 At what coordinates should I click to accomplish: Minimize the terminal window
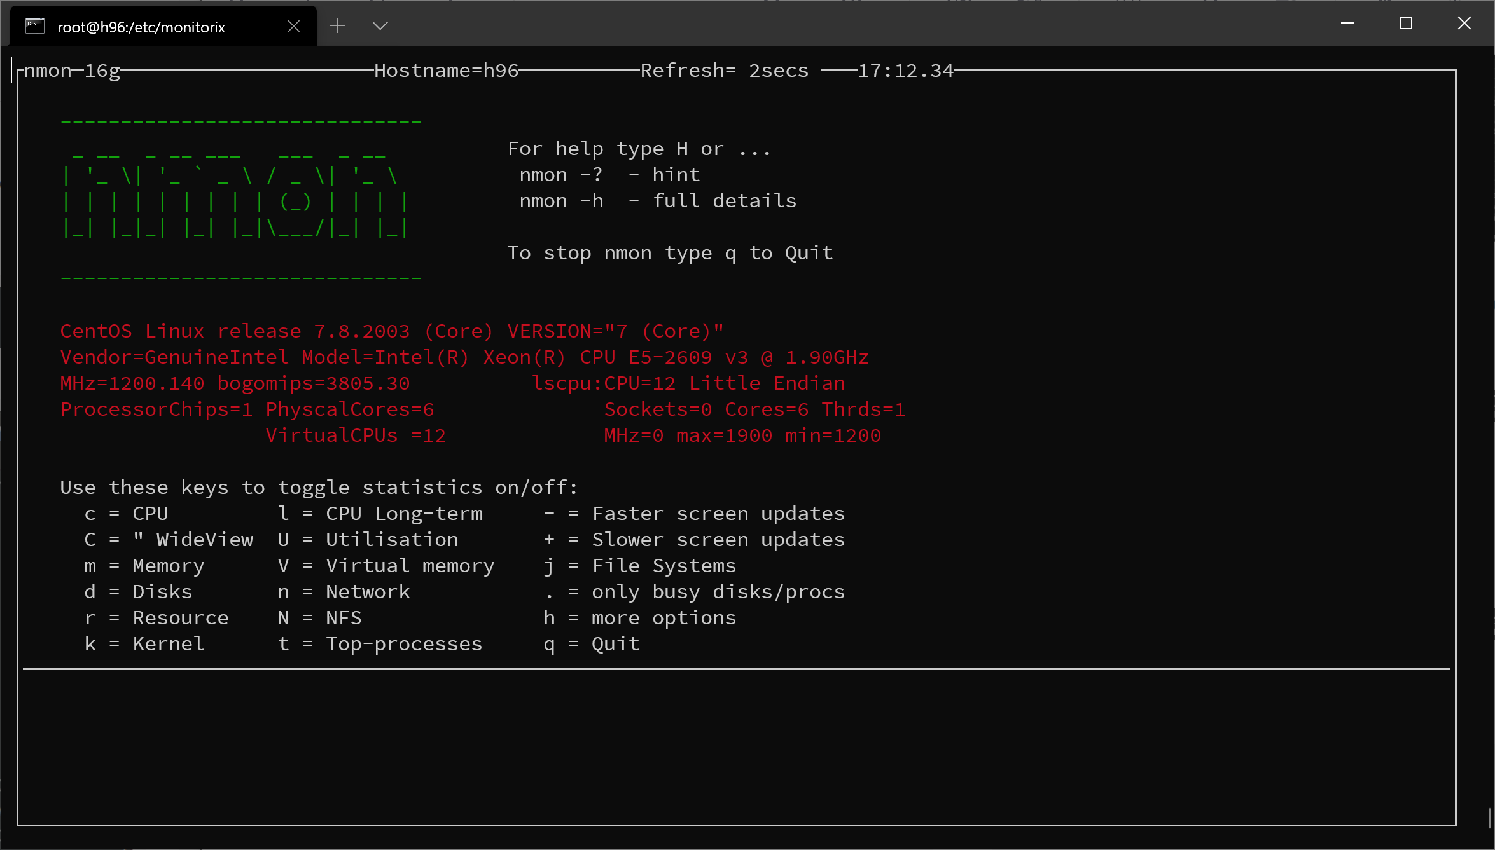1347,24
